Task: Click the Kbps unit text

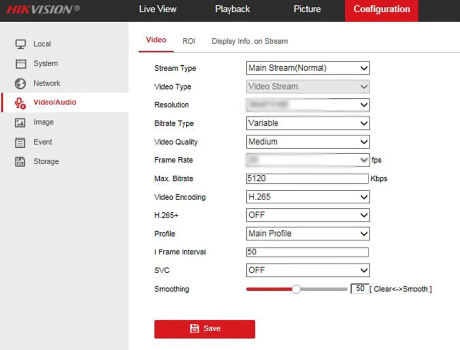Action: pos(379,179)
